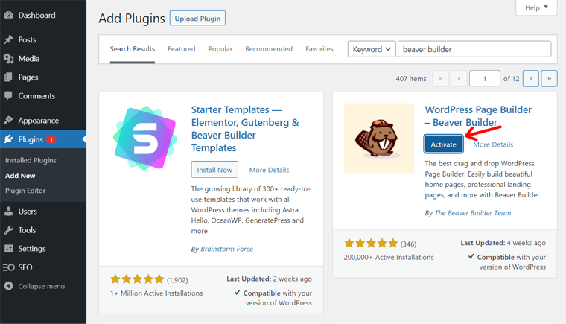Click the Pages icon in sidebar
The image size is (566, 324).
[9, 77]
